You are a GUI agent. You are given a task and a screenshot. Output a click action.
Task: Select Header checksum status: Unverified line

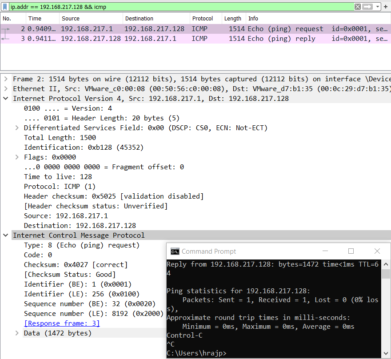(x=96, y=206)
